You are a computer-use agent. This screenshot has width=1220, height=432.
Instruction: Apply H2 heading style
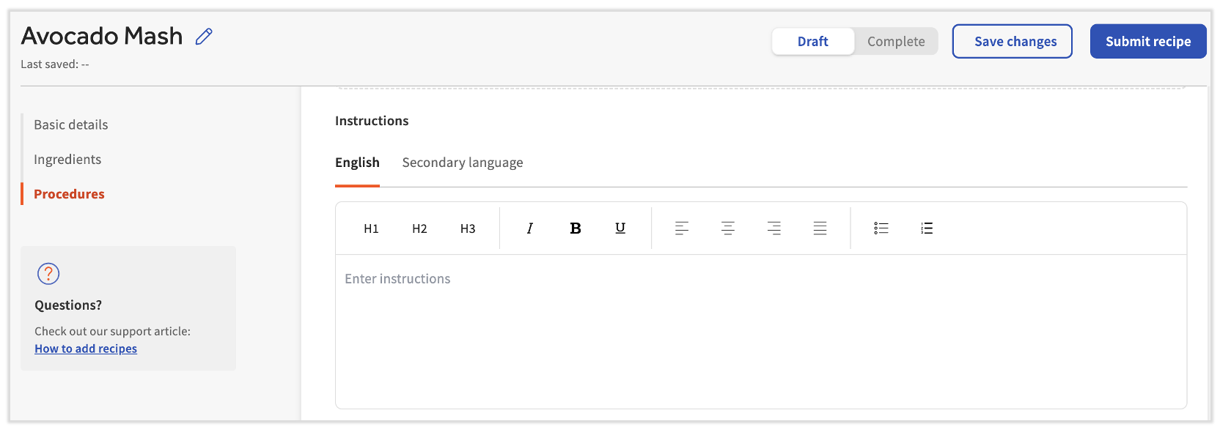[419, 228]
